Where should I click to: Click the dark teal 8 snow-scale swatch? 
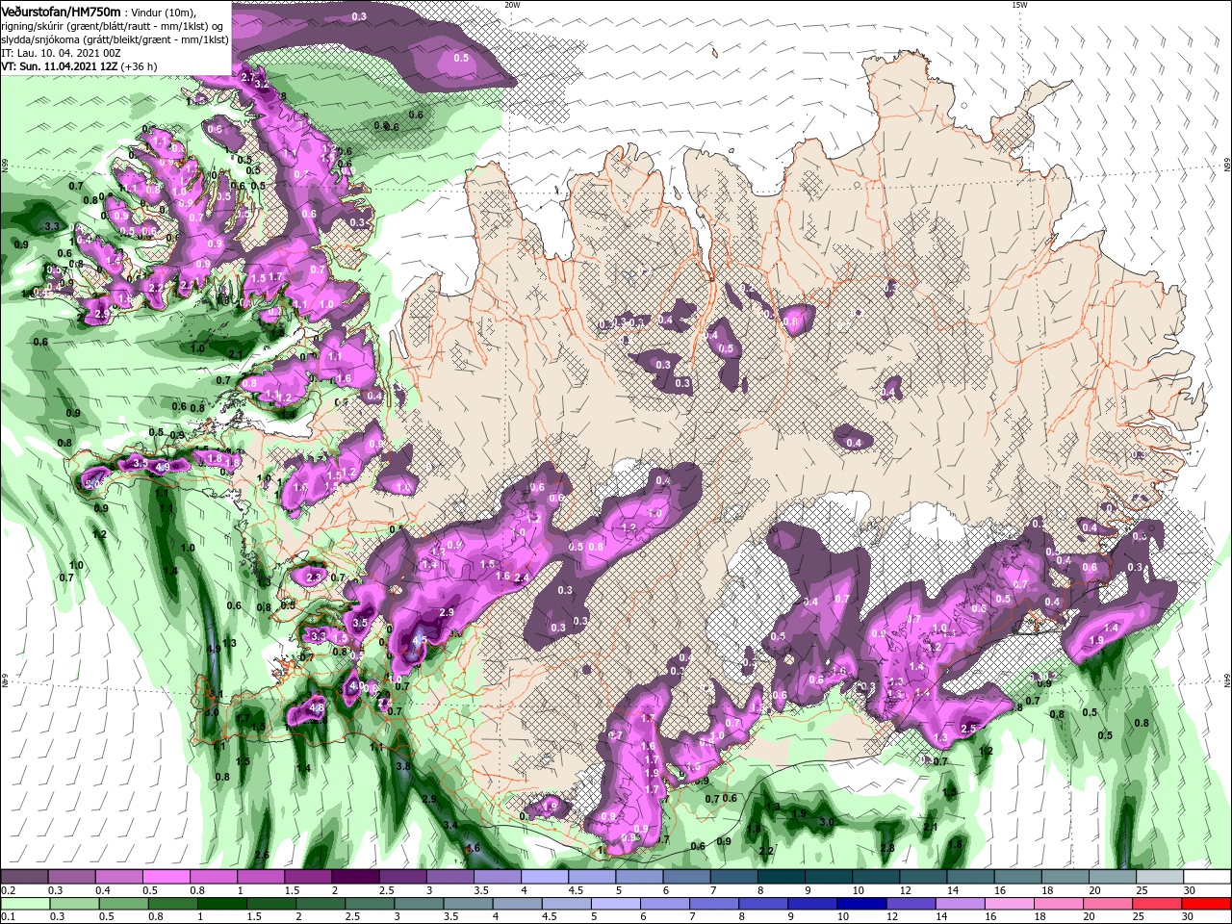tap(782, 877)
